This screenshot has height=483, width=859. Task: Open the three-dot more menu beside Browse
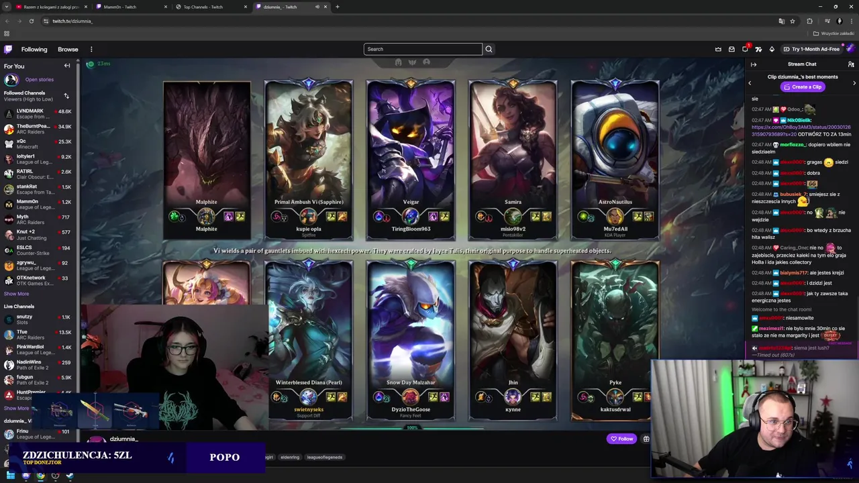click(91, 49)
